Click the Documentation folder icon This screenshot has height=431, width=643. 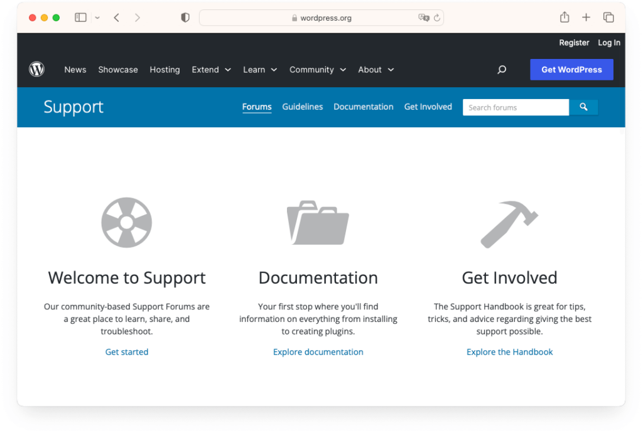point(318,223)
